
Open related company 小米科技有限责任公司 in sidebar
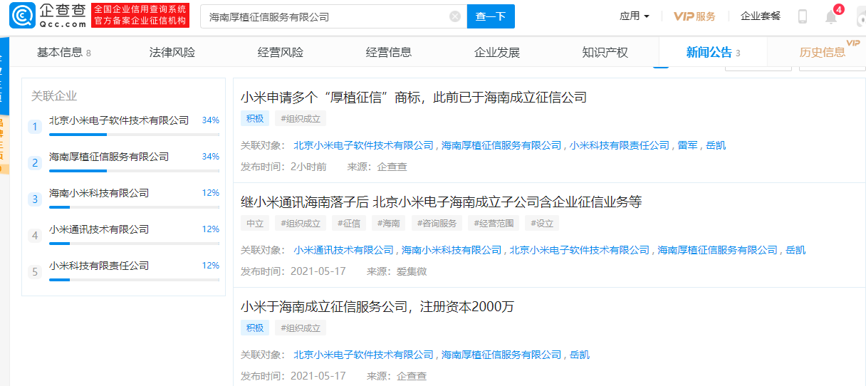(x=99, y=266)
